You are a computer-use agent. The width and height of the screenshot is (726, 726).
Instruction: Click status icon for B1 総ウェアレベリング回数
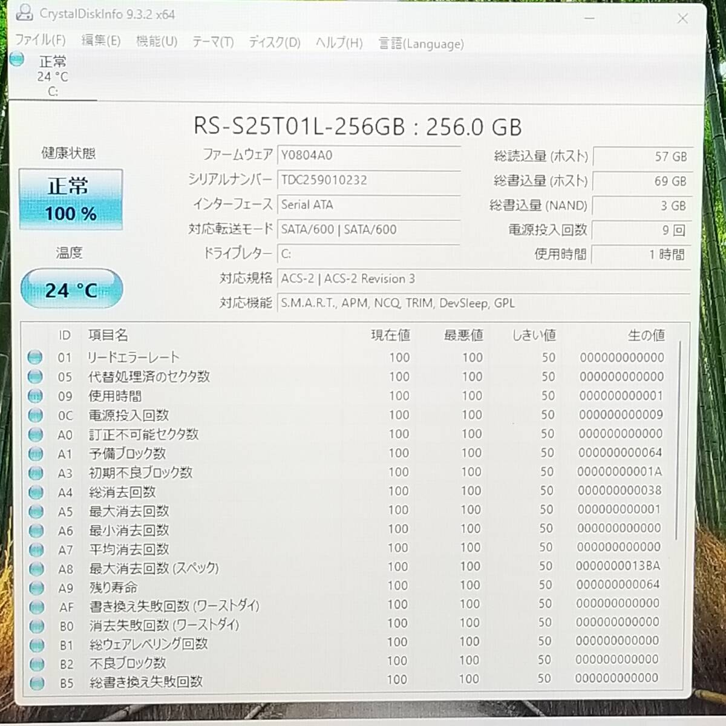coord(37,645)
